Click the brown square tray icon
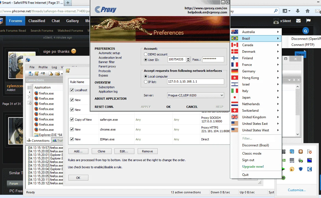Image resolution: width=321 pixels, height=198 pixels. tap(300, 151)
